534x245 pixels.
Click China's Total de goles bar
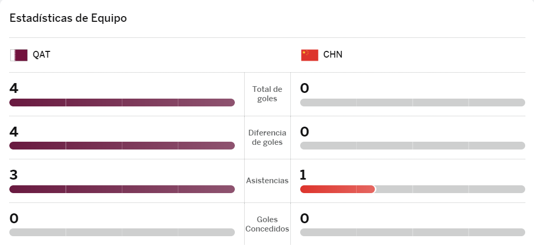point(412,102)
